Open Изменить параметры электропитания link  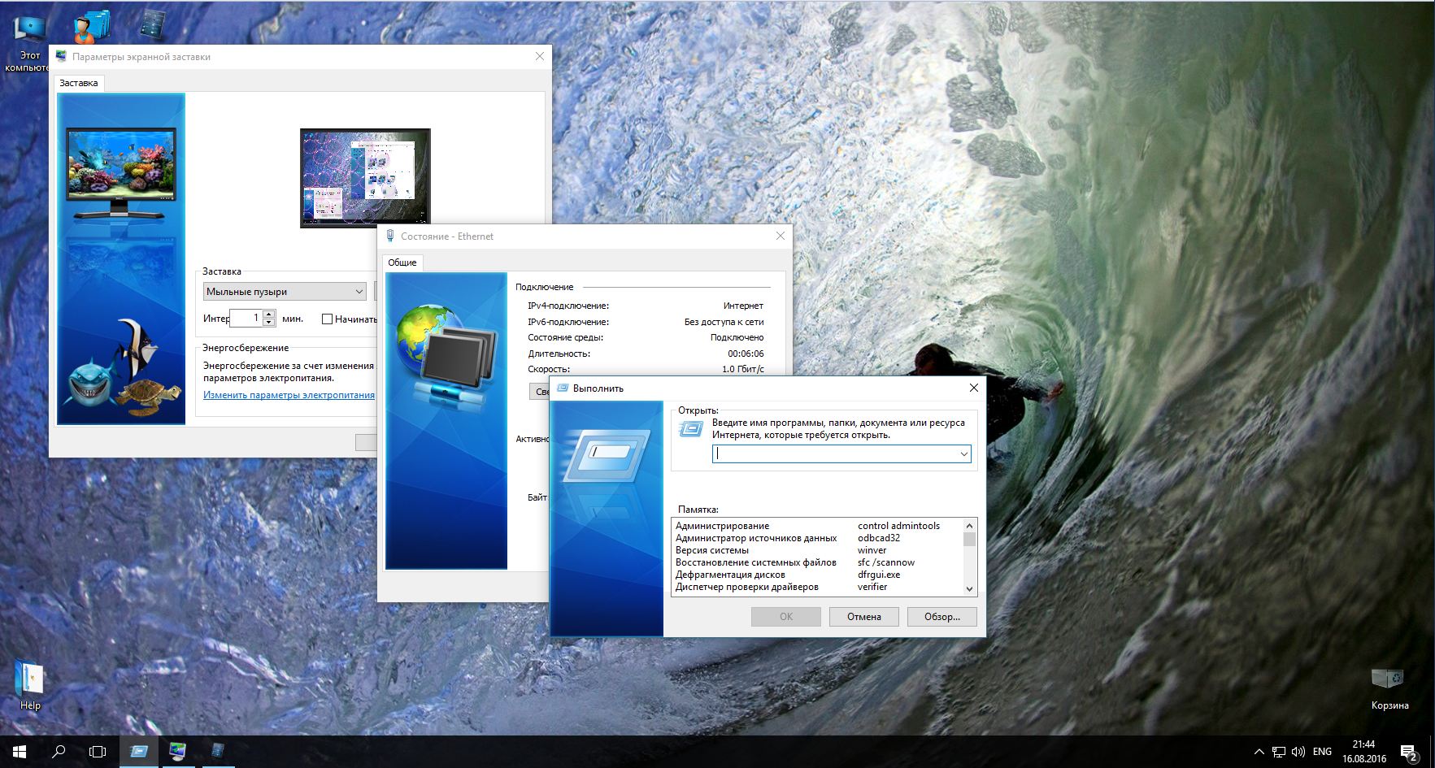coord(289,395)
